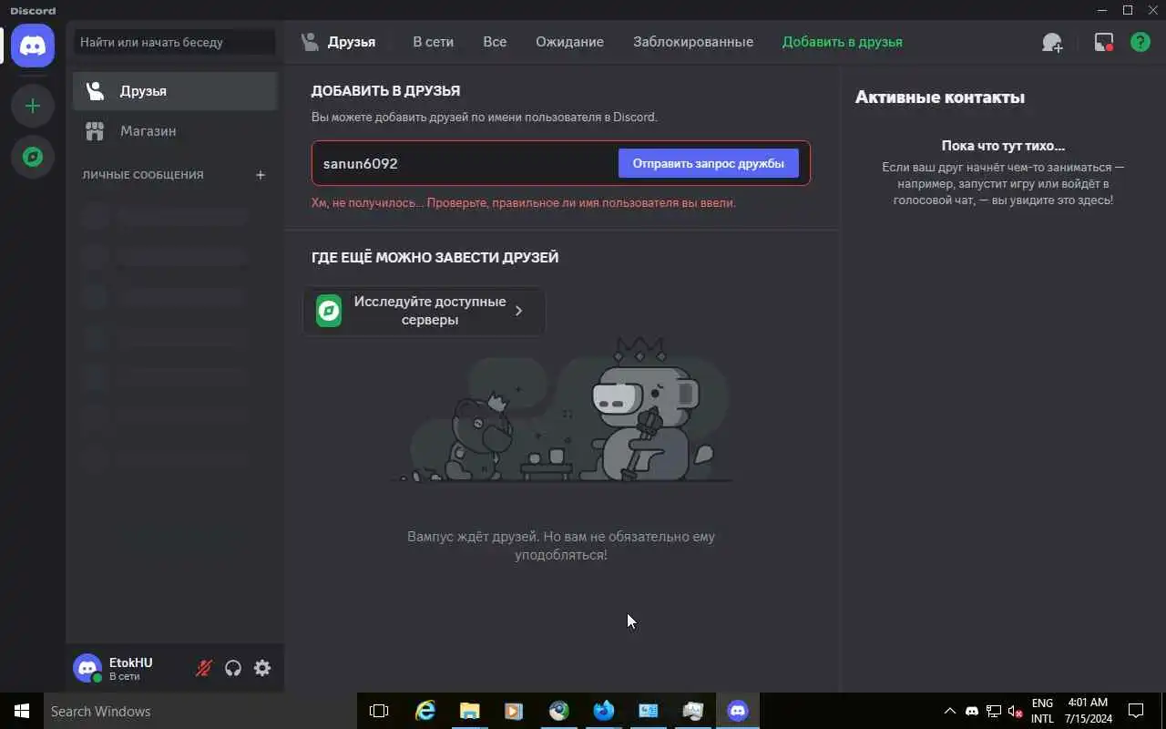Open Task View on taskbar
Screen dimensions: 1166x729
[x=379, y=711]
